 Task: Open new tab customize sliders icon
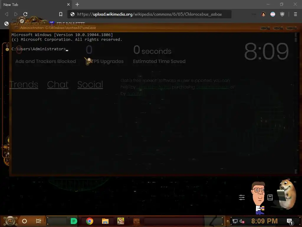pyautogui.click(x=242, y=197)
